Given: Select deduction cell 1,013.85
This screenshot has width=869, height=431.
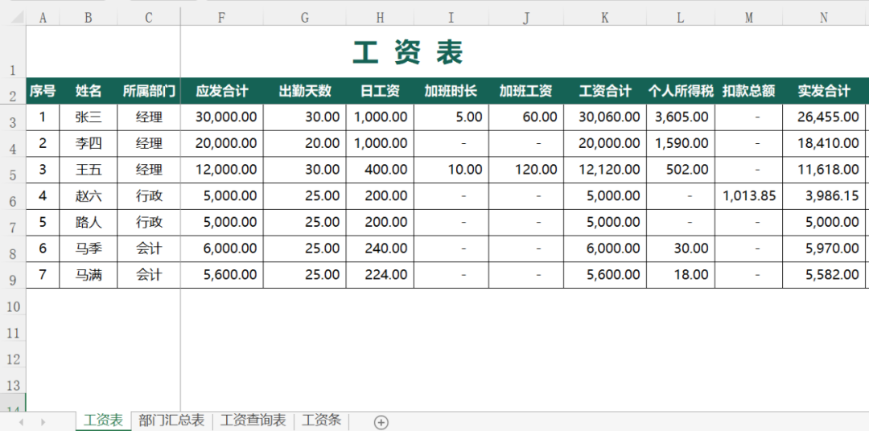Looking at the screenshot, I should pos(749,195).
